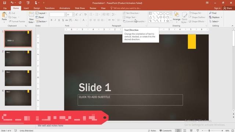Screen dimensions: 235x132
Task: Select slide 3 thumbnail
Action: pyautogui.click(x=18, y=78)
